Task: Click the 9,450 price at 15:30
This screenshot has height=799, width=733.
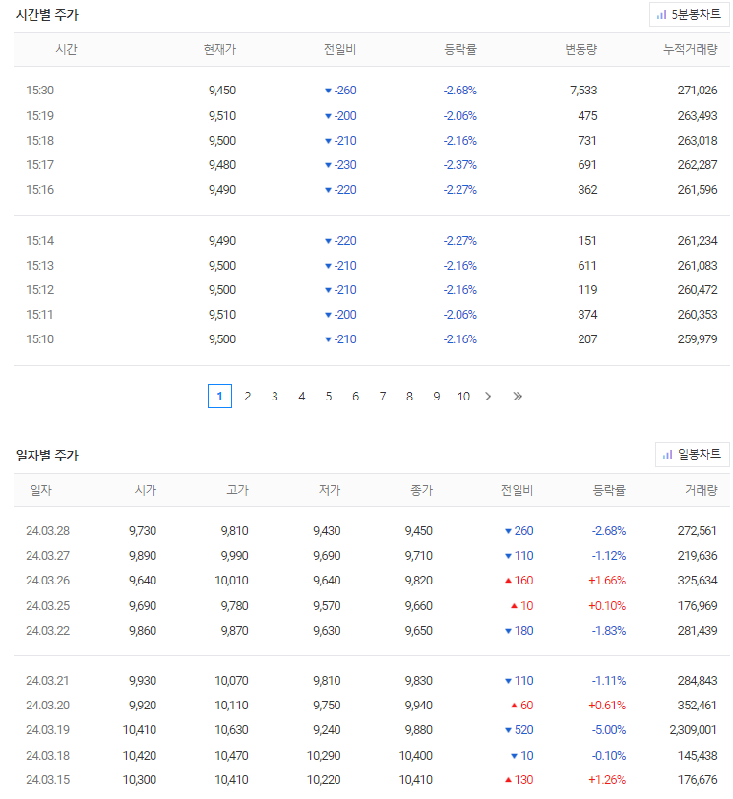Action: [x=222, y=91]
